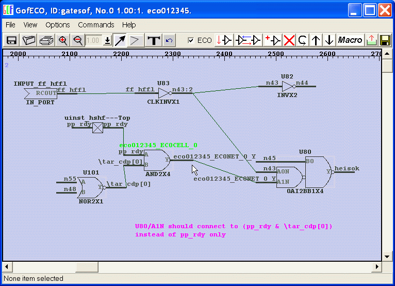
Task: Zoom in with the magnifier plus icon
Action: [x=63, y=40]
